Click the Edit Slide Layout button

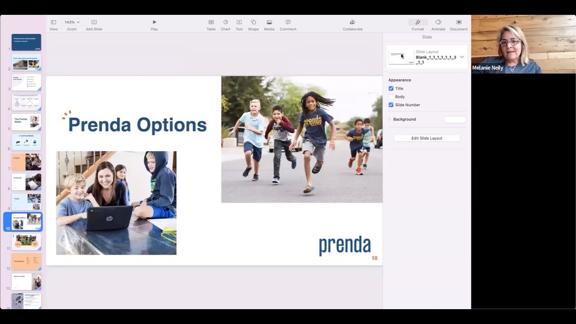click(x=427, y=138)
